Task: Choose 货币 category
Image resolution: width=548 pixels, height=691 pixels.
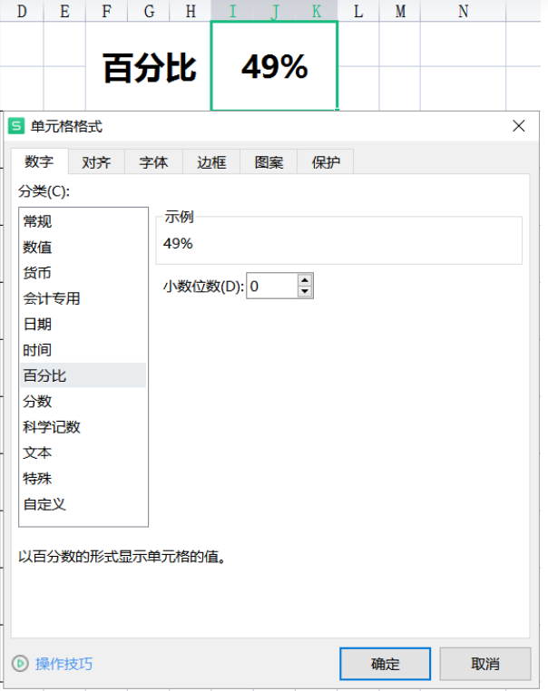Action: (83, 272)
